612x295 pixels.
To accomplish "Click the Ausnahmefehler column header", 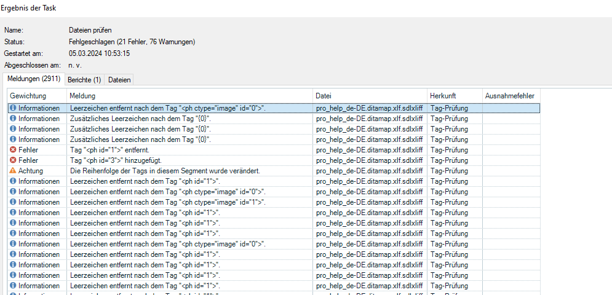I will pos(511,96).
